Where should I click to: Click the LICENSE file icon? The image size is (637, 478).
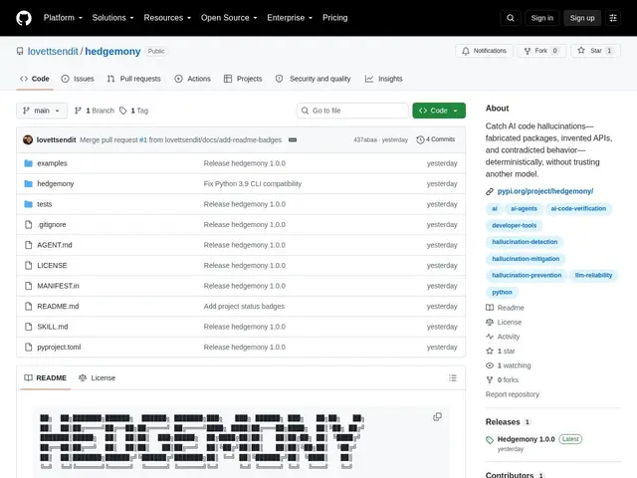tap(29, 266)
